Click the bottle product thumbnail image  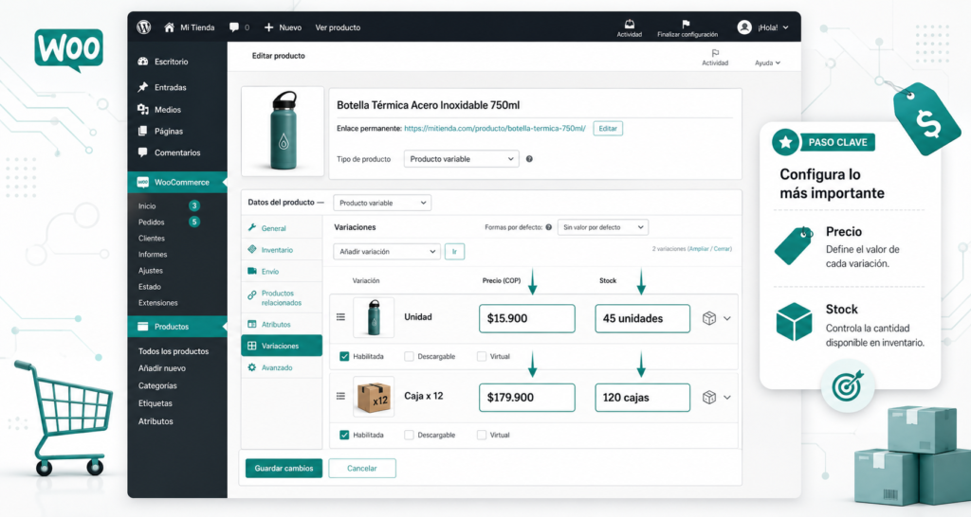(283, 131)
